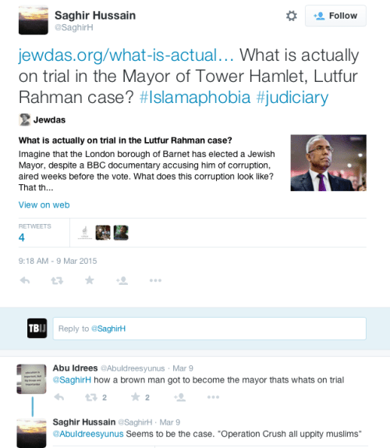Focus the Reply to @SaghirH field
The image size is (390, 448).
(210, 329)
